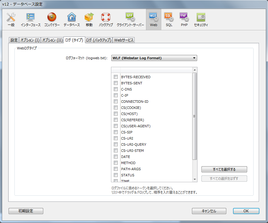Screen dimensions: 268x223
Task: Tick the CS-URI-STEM checkbox
Action: point(116,151)
